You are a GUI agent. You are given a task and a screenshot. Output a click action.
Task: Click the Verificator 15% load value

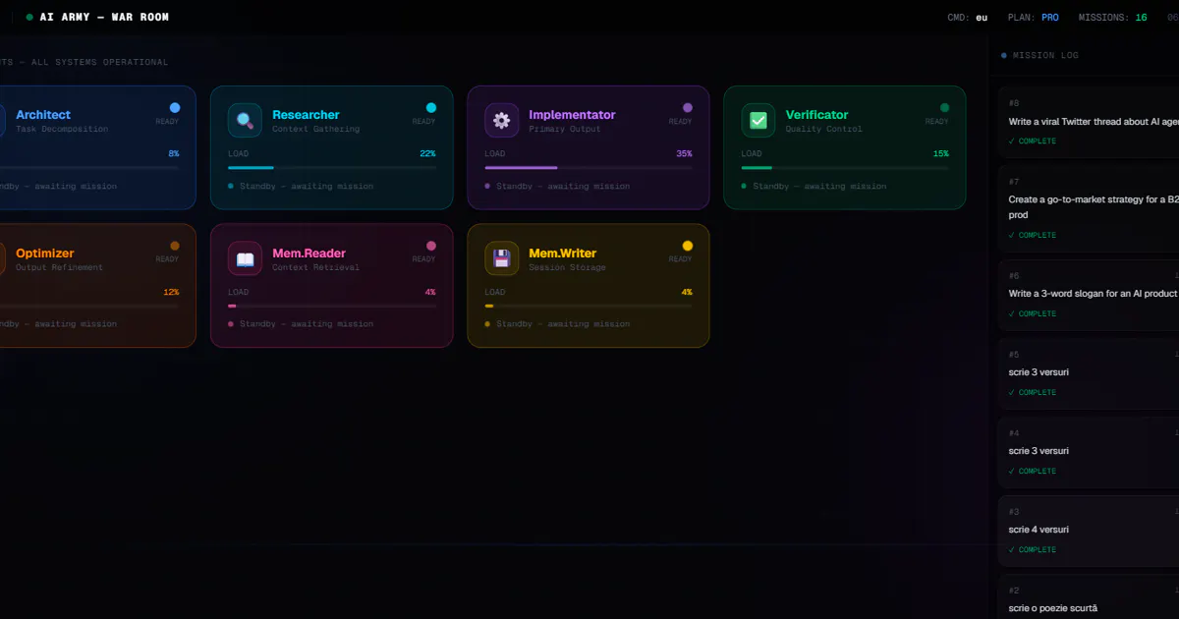click(x=941, y=154)
